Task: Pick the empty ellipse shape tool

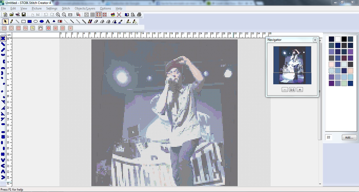Action: click(x=35, y=21)
